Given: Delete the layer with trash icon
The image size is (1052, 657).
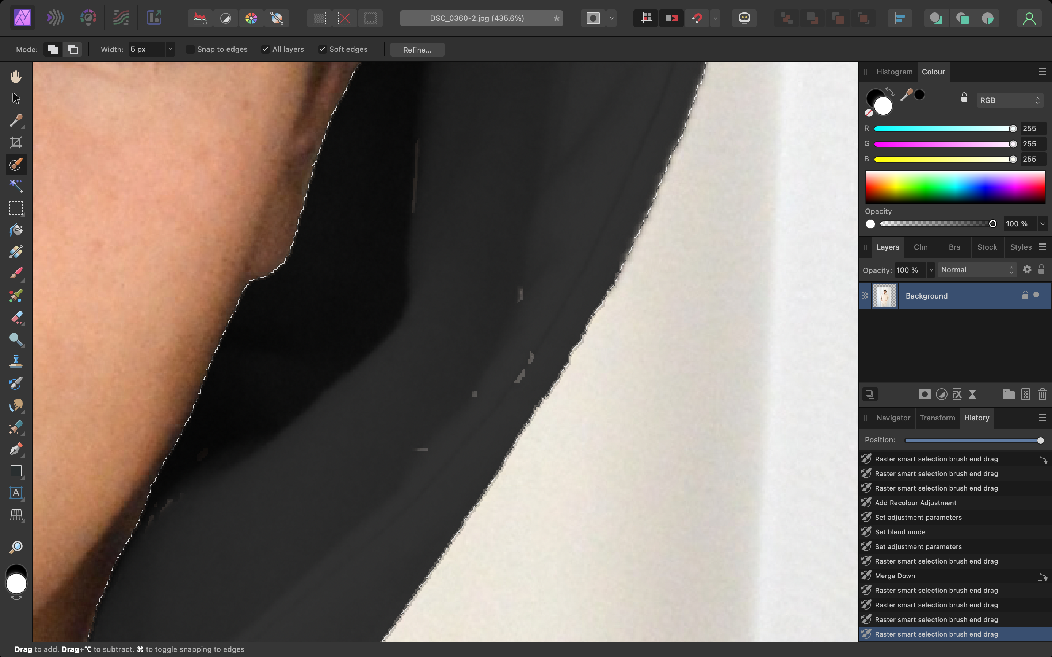Looking at the screenshot, I should point(1042,394).
